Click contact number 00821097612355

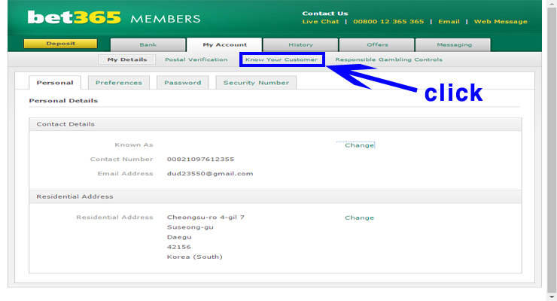point(200,159)
